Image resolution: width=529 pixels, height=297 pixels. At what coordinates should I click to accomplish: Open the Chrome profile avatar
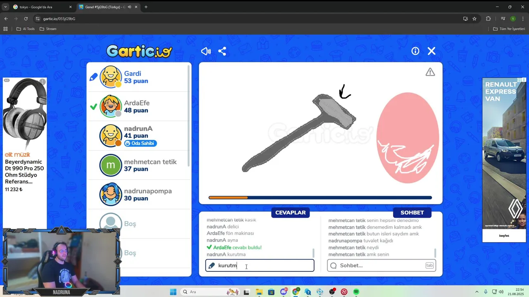pos(513,19)
